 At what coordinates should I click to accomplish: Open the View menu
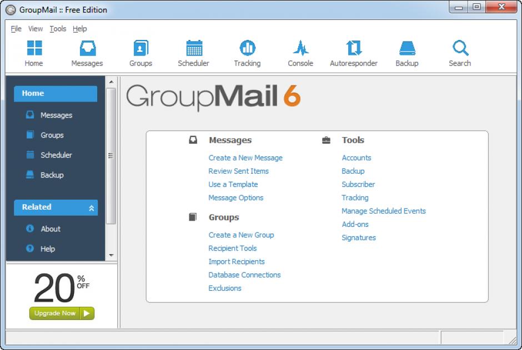[x=36, y=29]
